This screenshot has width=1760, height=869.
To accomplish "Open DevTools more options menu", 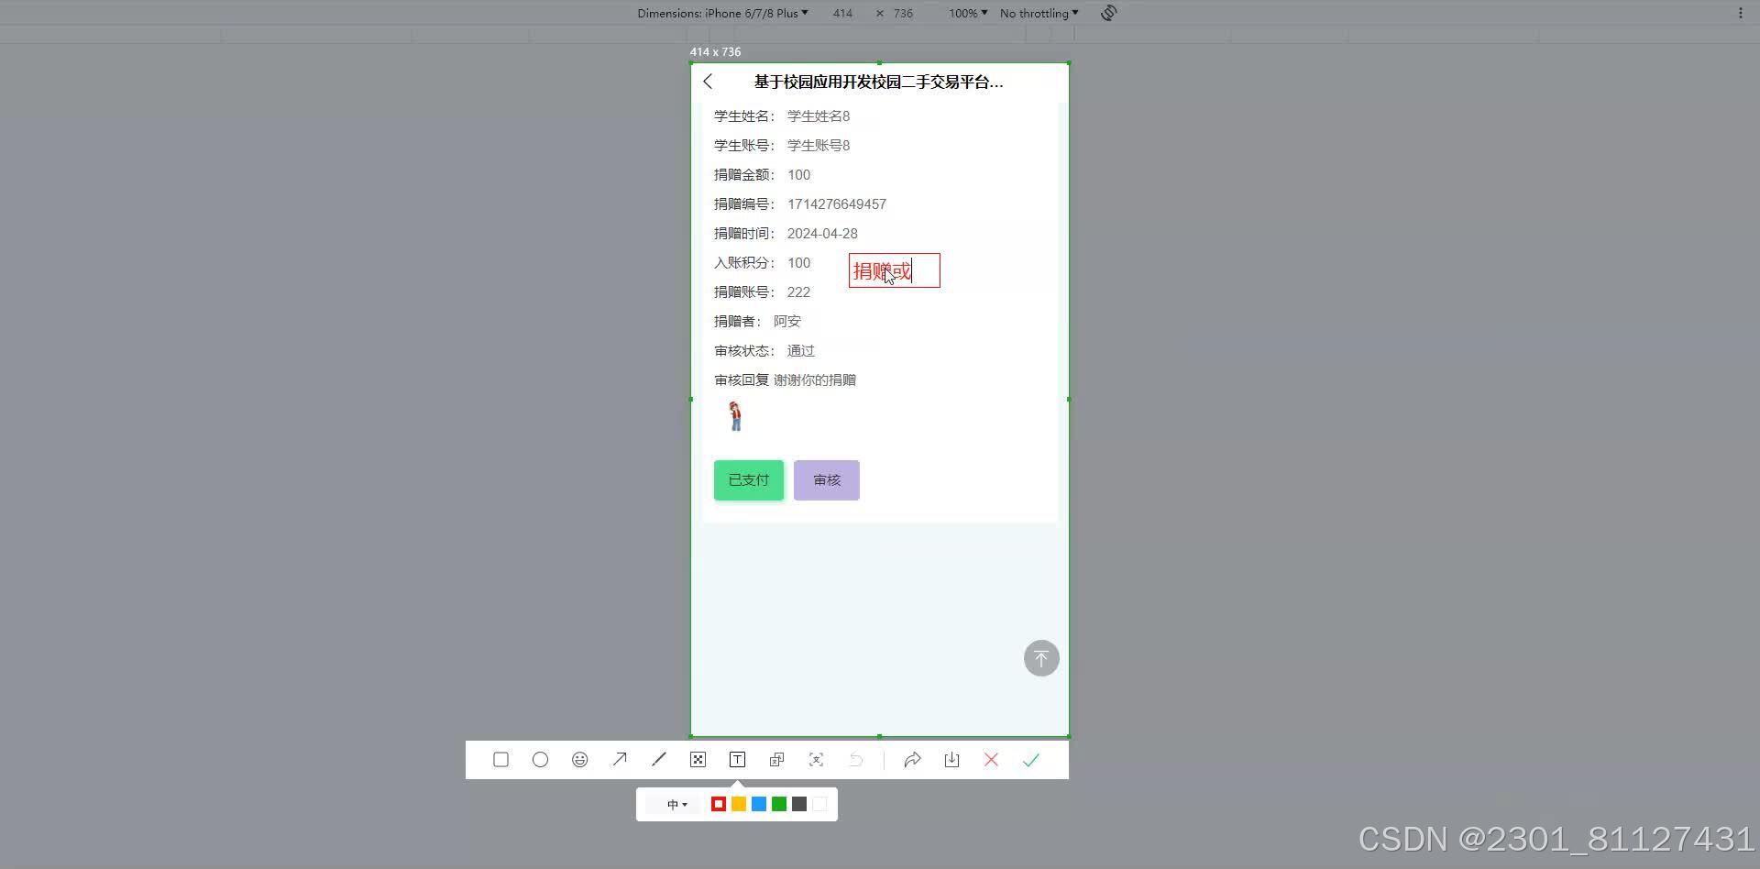I will (1741, 13).
